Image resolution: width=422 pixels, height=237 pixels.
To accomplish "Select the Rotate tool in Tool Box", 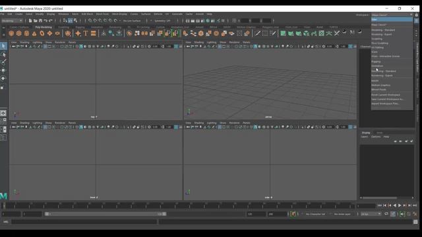I will point(3,78).
